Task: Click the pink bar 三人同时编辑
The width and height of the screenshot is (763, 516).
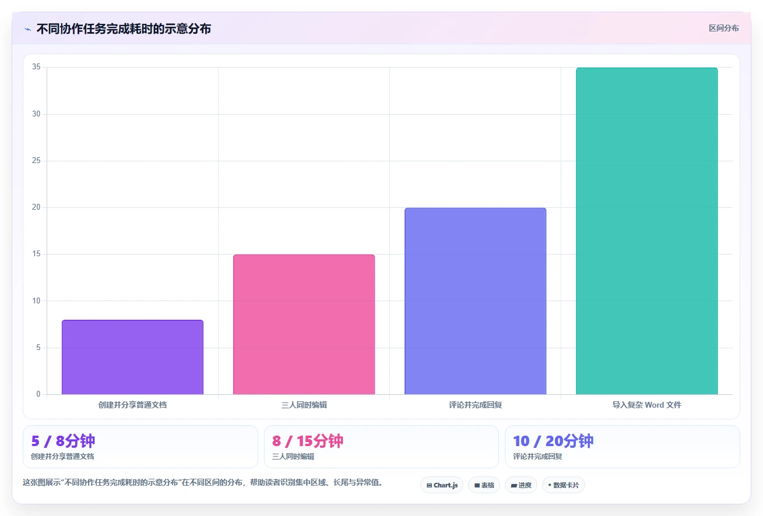Action: pyautogui.click(x=304, y=324)
